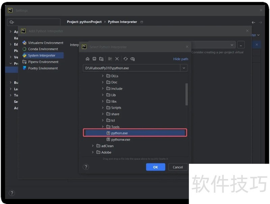
Task: Click the Settings help icon at bottom left
Action: tap(12, 193)
